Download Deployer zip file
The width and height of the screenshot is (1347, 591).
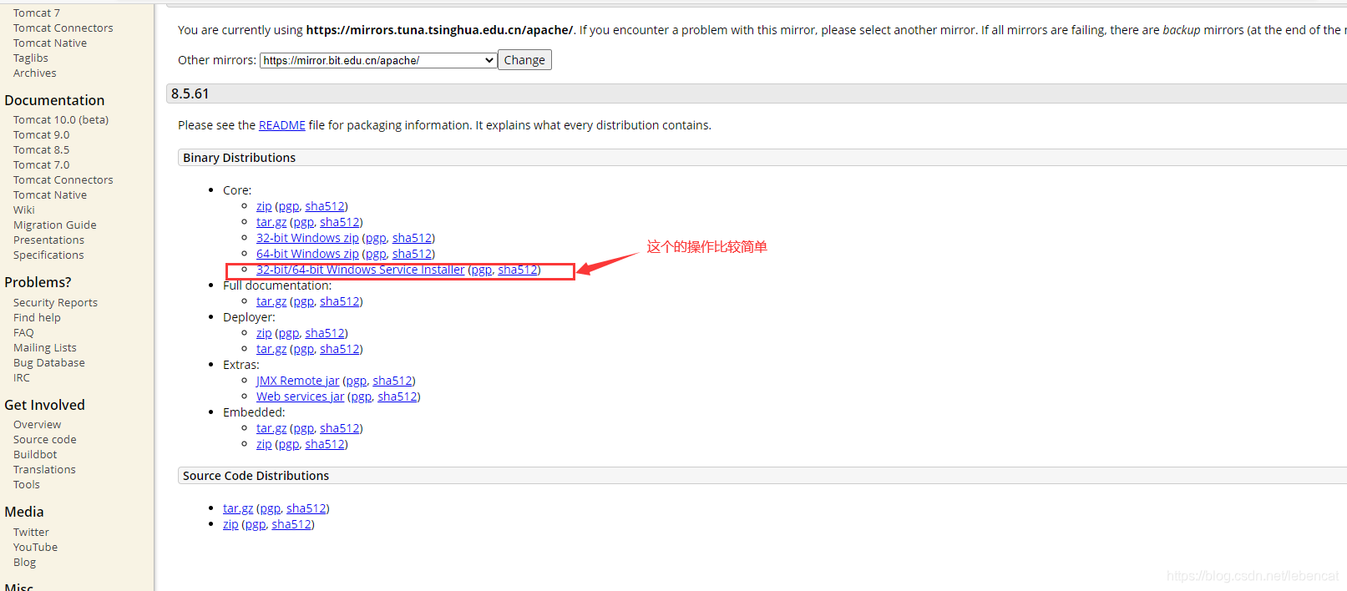(264, 333)
